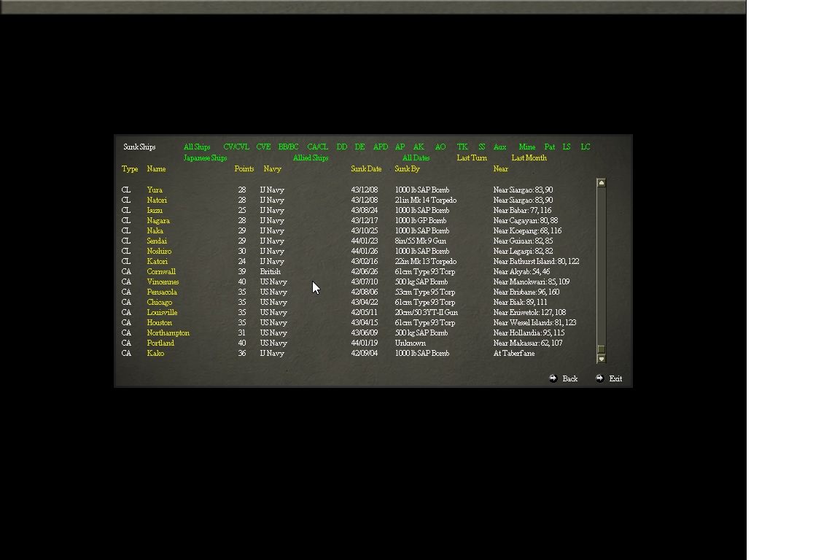Screen dimensions: 840x560
Task: Open ship Chicago in the list
Action: pos(160,302)
